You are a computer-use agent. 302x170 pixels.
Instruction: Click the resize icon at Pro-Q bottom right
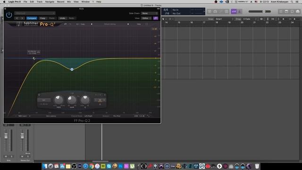pos(148,116)
